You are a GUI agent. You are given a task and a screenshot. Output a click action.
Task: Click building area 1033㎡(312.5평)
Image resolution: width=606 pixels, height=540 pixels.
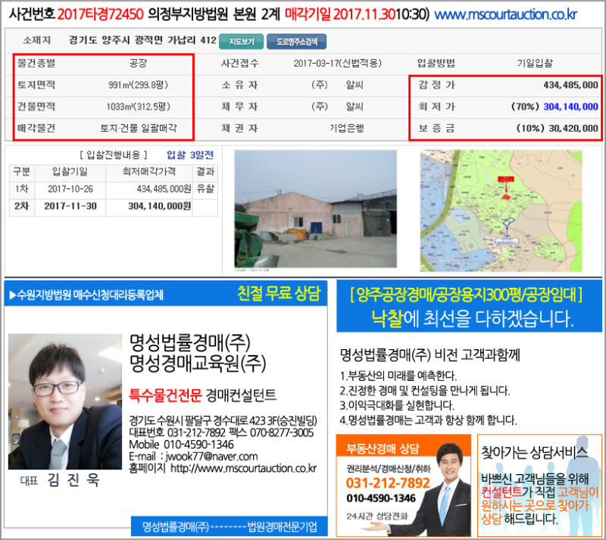(138, 106)
